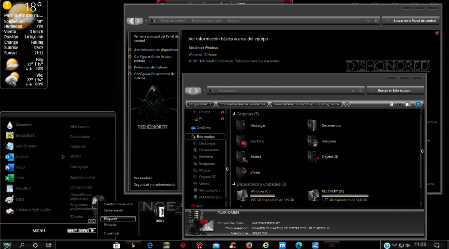
Task: Toggle the preview pane in Este equipo
Action: click(408, 104)
